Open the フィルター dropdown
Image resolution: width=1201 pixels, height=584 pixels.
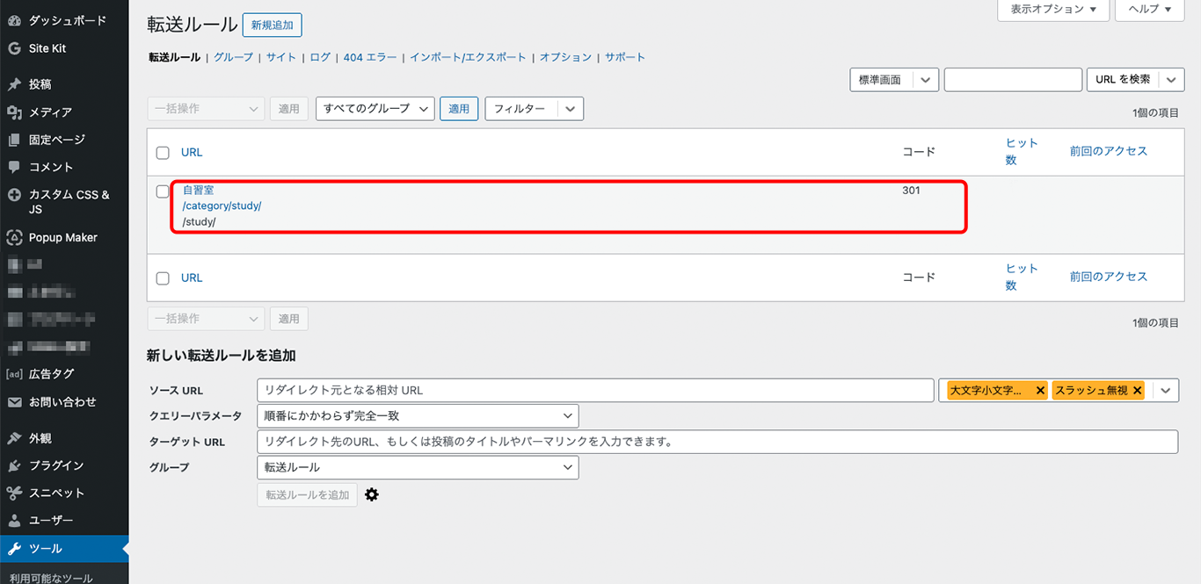(x=534, y=109)
